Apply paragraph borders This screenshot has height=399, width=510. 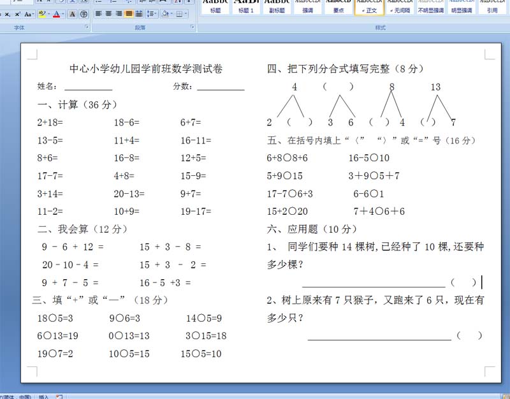[x=179, y=14]
